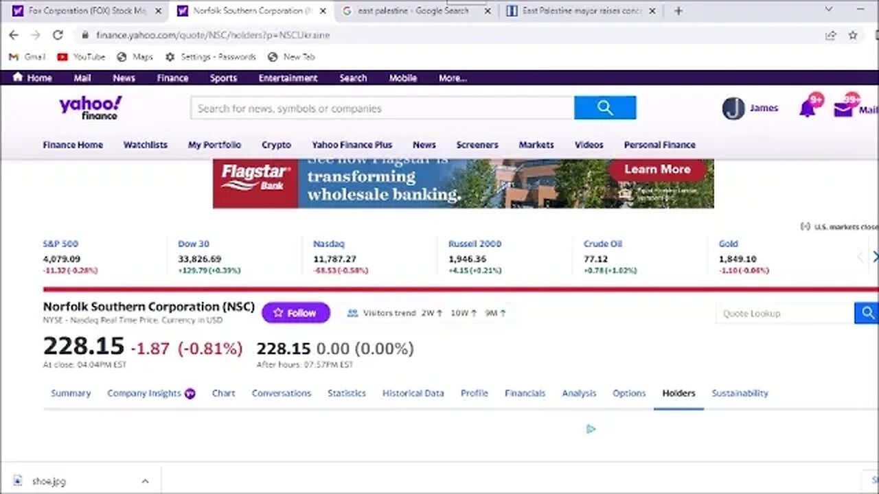Click Gold link
The height and width of the screenshot is (494, 879).
pyautogui.click(x=729, y=244)
